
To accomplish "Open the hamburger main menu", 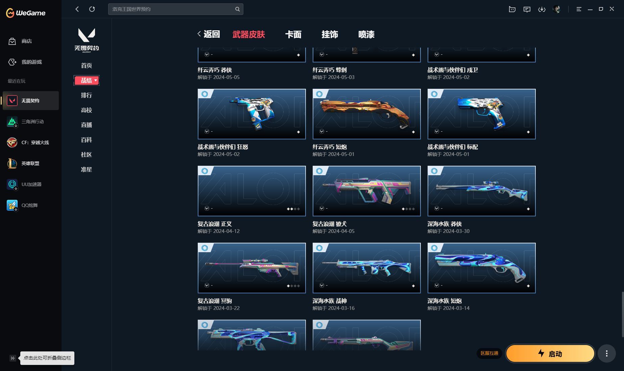I will click(x=578, y=9).
